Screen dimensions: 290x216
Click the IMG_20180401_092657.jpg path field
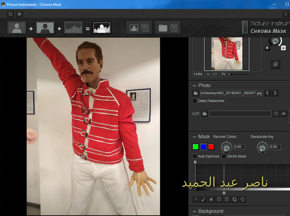231,93
